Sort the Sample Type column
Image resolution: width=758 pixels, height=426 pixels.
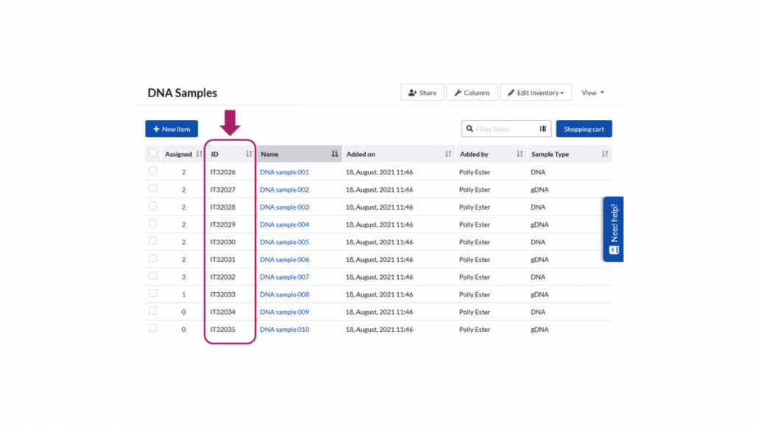click(x=605, y=155)
